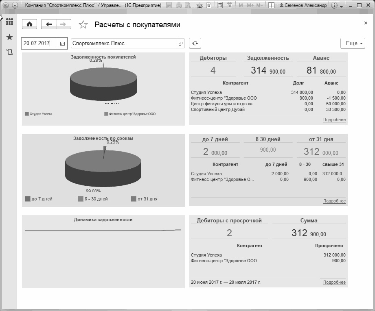Image resolution: width=375 pixels, height=311 pixels.
Task: Click до 7 дней legend swatch
Action: point(28,199)
